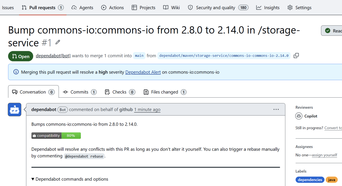Click the Labels sidebar heading

301,171
